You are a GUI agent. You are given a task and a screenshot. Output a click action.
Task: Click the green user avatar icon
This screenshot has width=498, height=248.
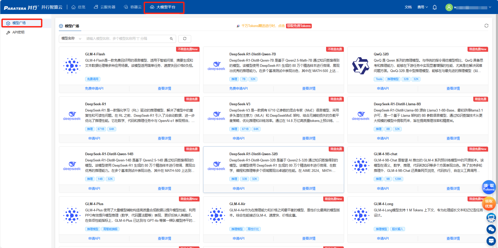449,7
